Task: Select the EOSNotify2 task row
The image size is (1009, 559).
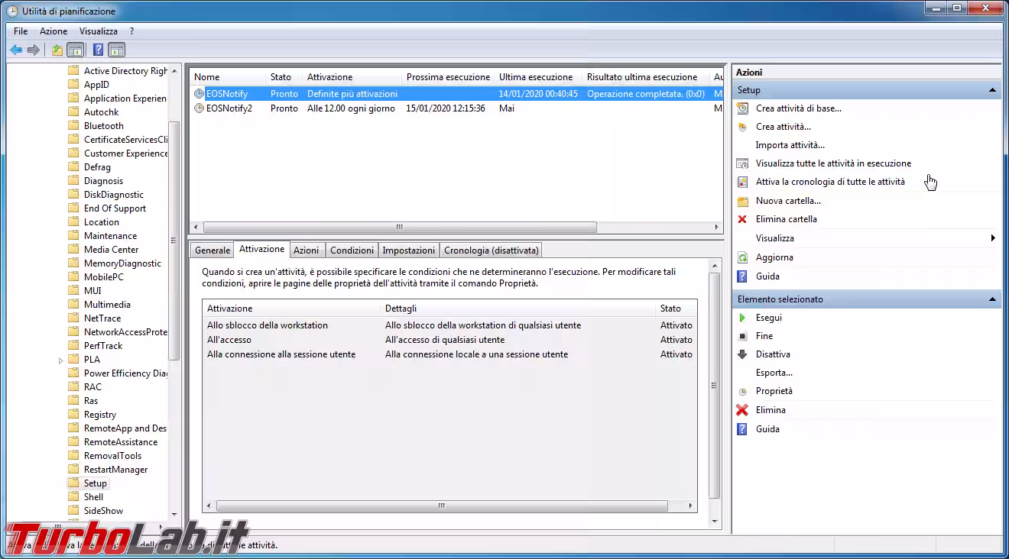Action: pos(229,108)
